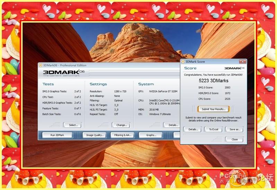Viewport: 277px width, 190px height.
Task: Click the 3DMARK06 logo in Score dialog
Action: click(234, 68)
